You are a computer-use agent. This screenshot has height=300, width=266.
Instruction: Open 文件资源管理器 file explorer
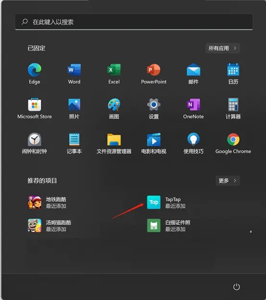114,143
